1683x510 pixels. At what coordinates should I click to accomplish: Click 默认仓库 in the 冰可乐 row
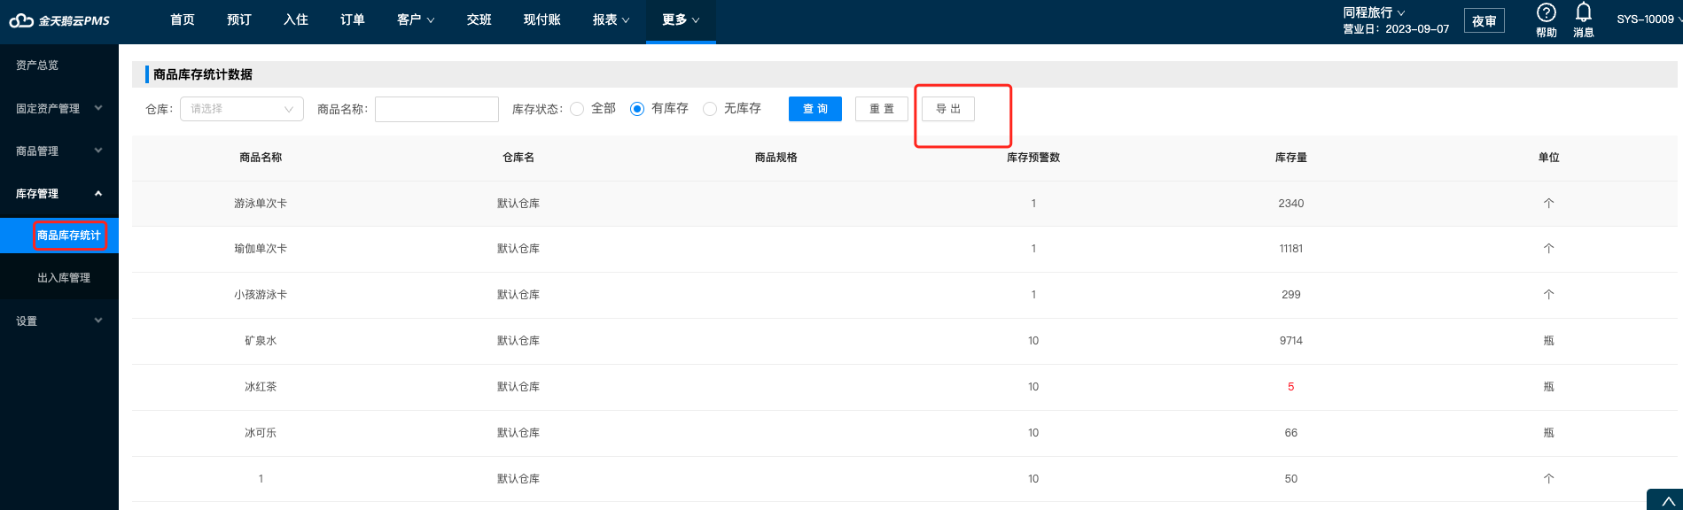coord(518,433)
